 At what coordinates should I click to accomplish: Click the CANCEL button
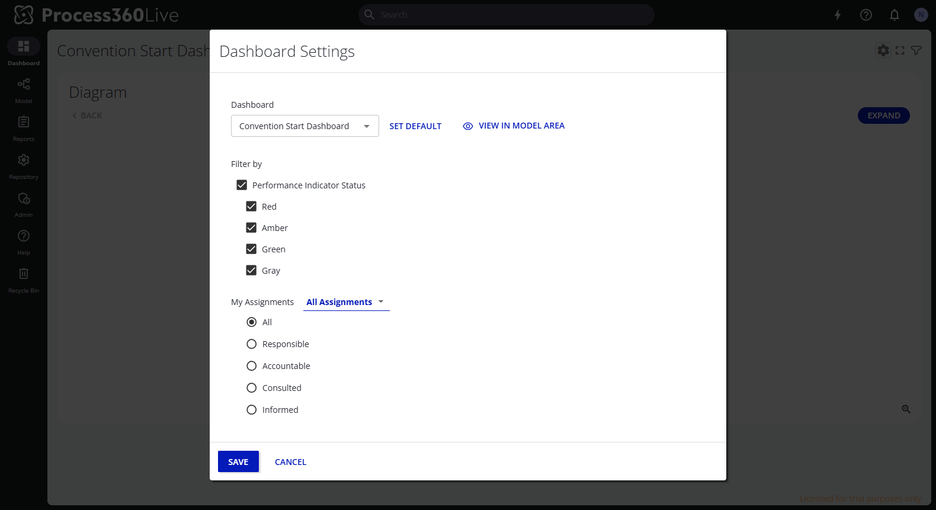[290, 461]
